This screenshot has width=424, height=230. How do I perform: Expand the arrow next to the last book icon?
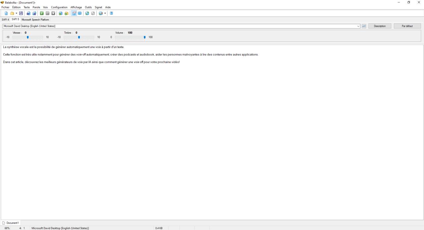(x=105, y=13)
